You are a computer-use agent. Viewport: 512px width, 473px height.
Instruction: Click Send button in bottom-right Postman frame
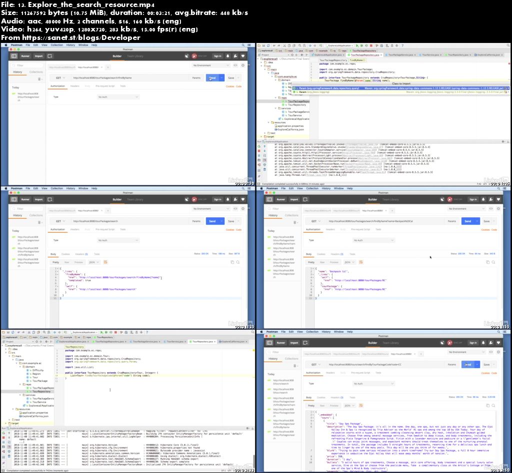coord(468,365)
